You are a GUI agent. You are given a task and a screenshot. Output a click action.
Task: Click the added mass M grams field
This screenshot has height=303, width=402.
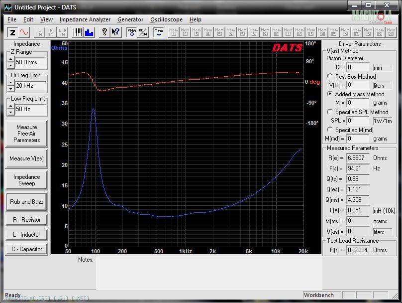358,103
